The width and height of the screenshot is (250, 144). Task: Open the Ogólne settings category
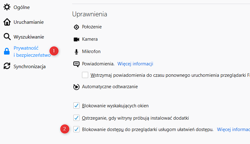click(22, 7)
